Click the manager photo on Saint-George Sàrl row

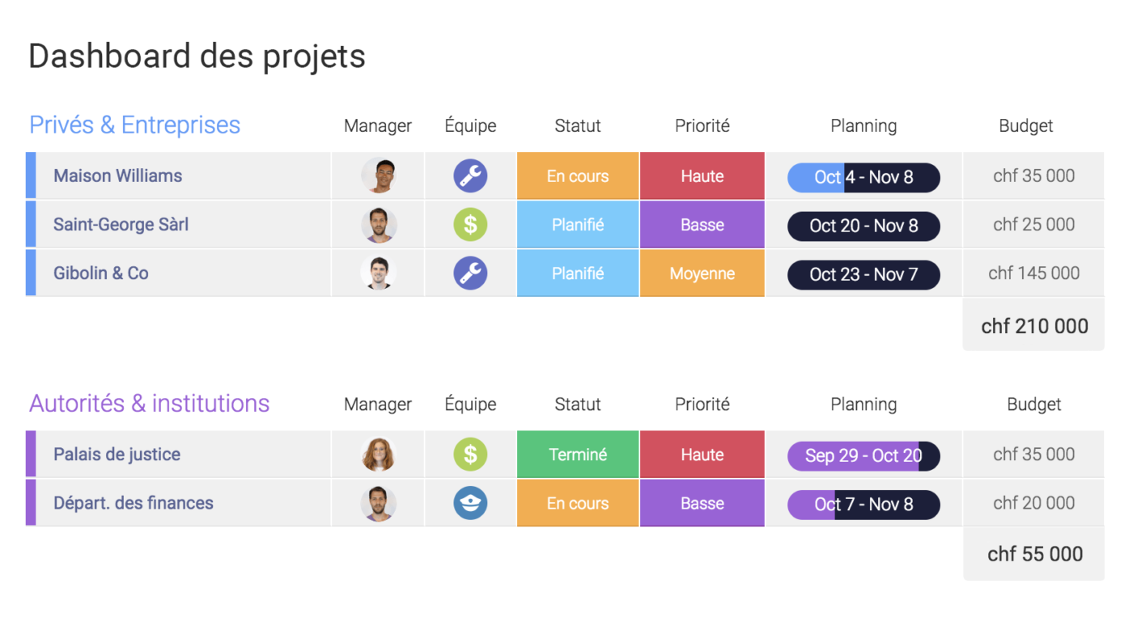click(378, 224)
